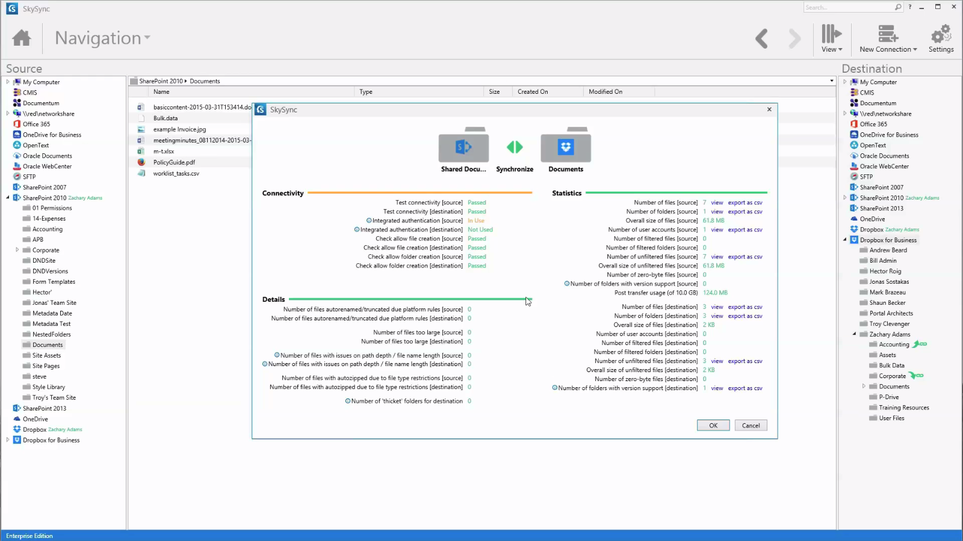Export number of folders [source] as csv
This screenshot has width=963, height=541.
[745, 212]
